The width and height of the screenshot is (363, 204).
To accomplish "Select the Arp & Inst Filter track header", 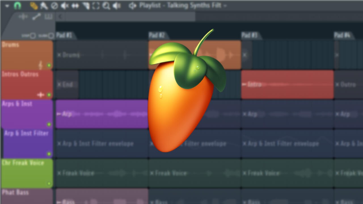I will click(28, 143).
